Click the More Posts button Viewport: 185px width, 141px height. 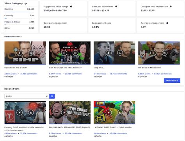(172, 80)
